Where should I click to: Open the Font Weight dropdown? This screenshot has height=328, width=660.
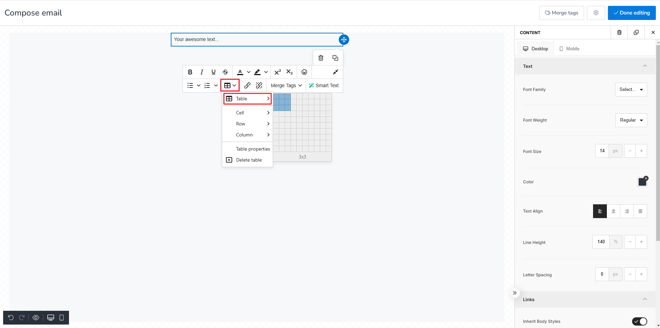[631, 120]
